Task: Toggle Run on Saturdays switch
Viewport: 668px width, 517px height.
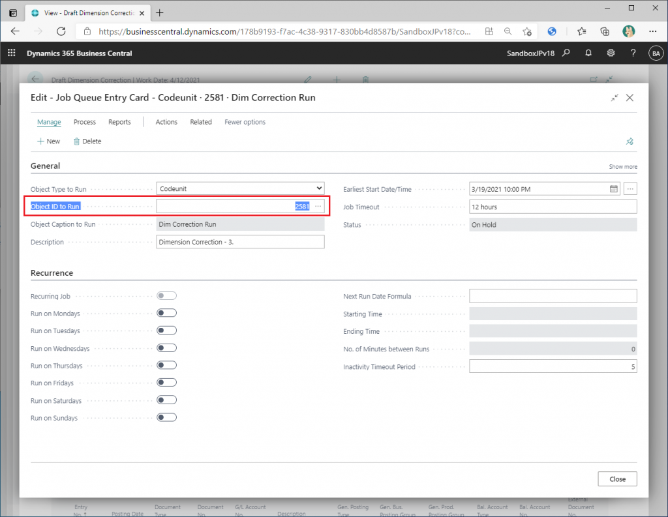Action: (x=166, y=400)
